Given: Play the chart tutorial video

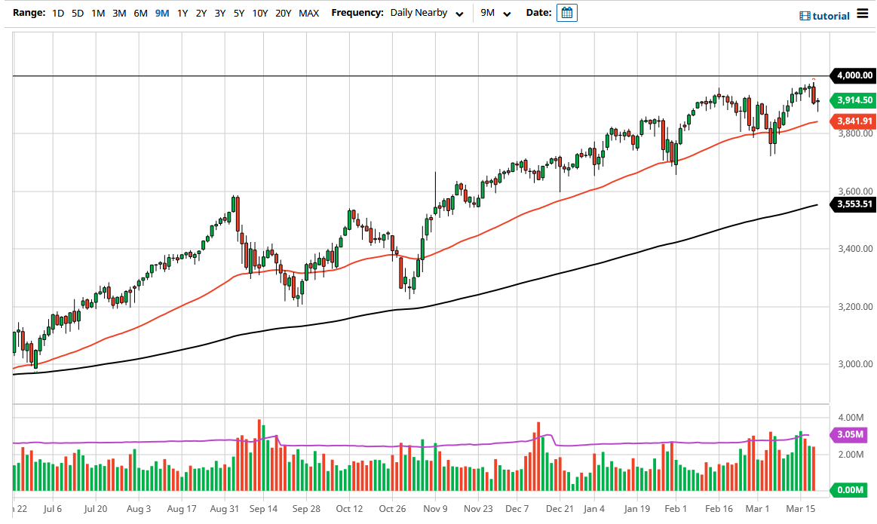Looking at the screenshot, I should [x=824, y=15].
